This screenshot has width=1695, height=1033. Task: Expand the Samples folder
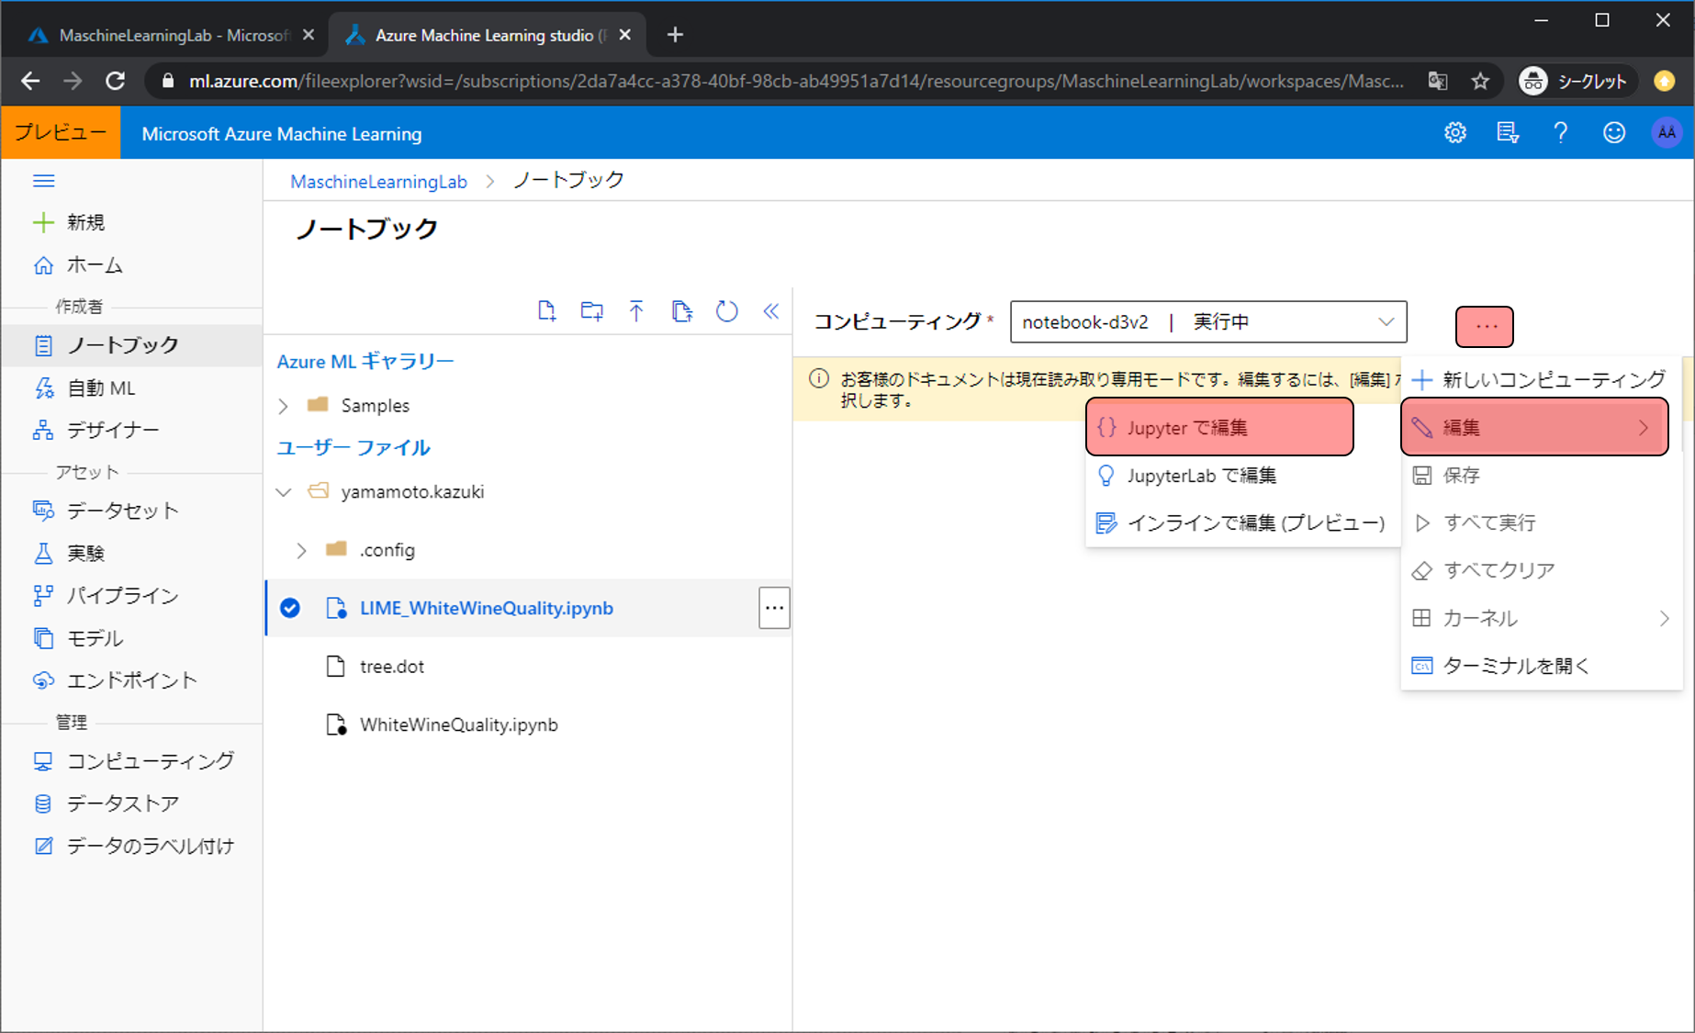284,406
